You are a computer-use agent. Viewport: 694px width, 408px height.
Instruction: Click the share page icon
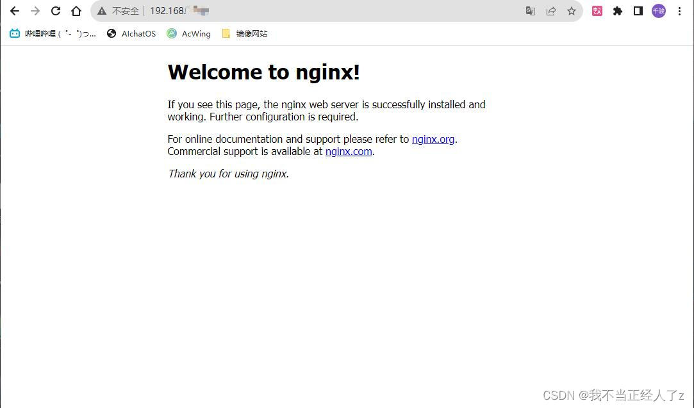click(x=551, y=11)
